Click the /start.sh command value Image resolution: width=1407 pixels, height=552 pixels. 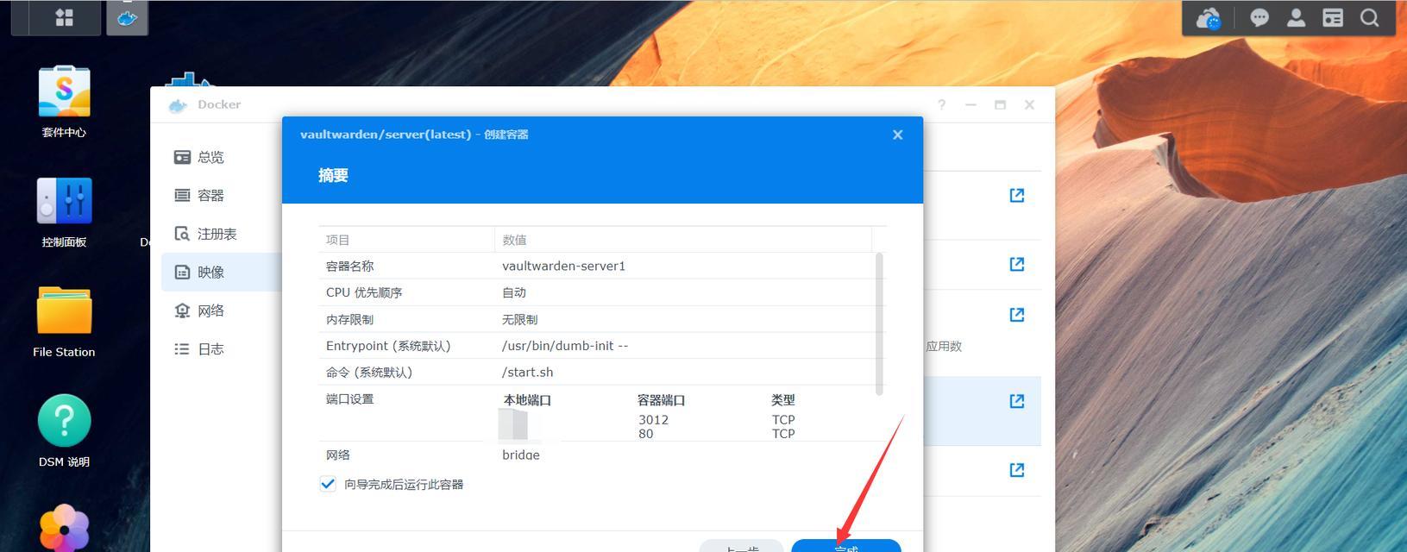pos(527,373)
